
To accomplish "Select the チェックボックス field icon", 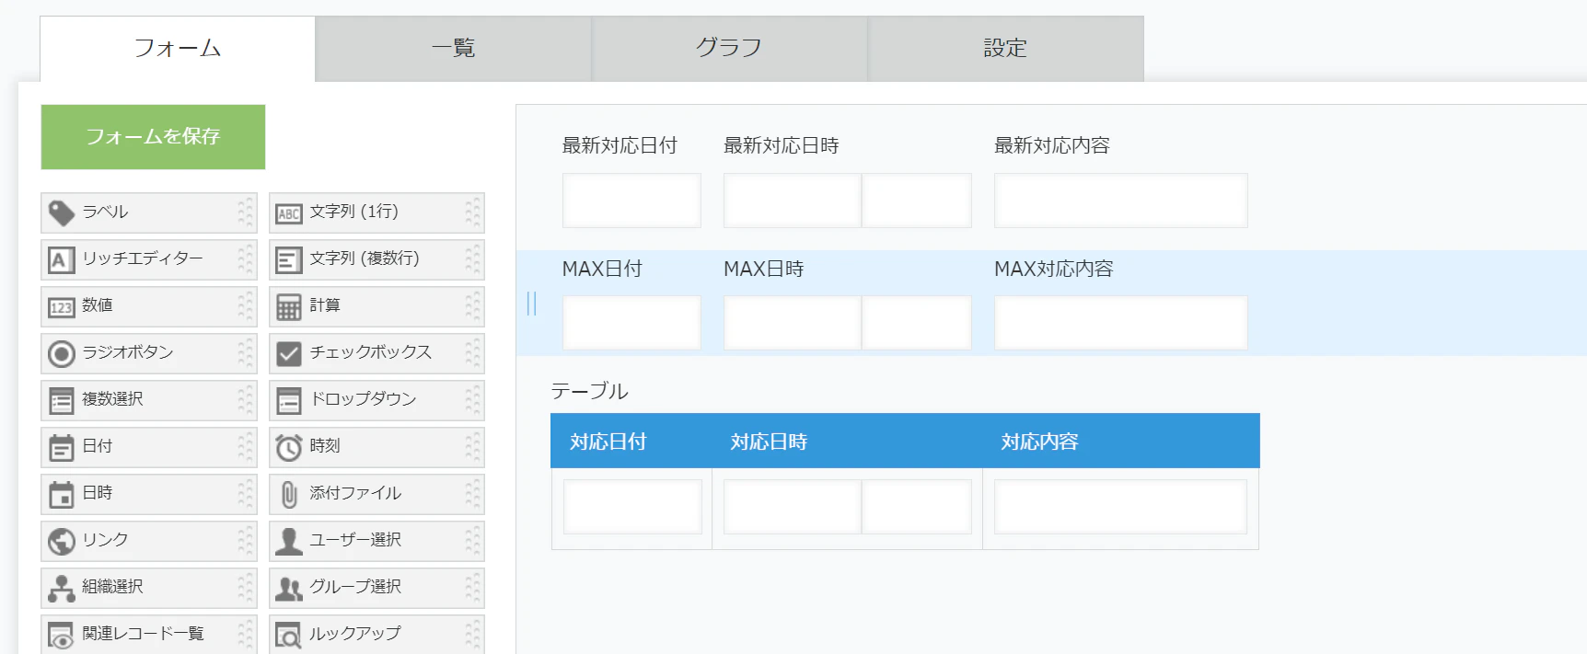I will 289,354.
